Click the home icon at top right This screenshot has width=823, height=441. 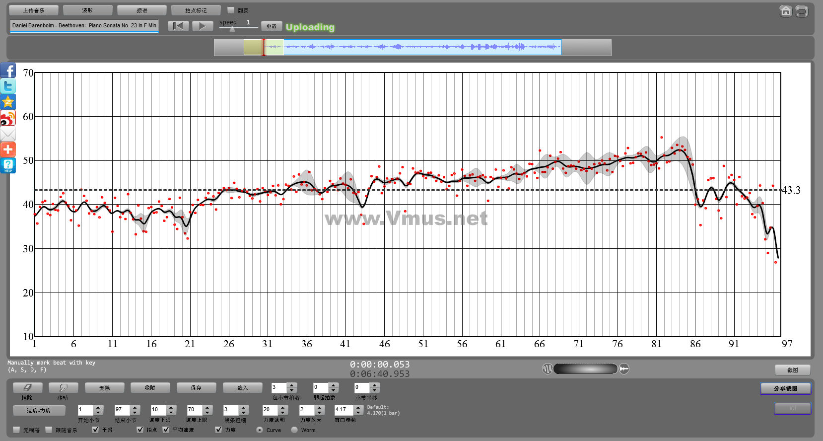click(785, 11)
